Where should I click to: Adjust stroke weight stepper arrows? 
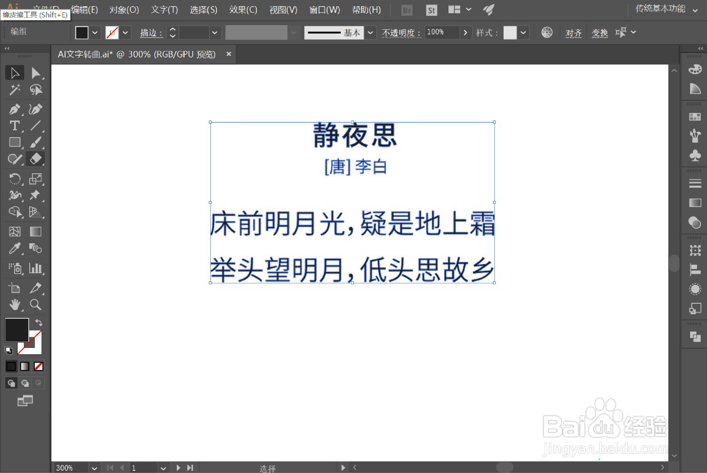coord(173,32)
